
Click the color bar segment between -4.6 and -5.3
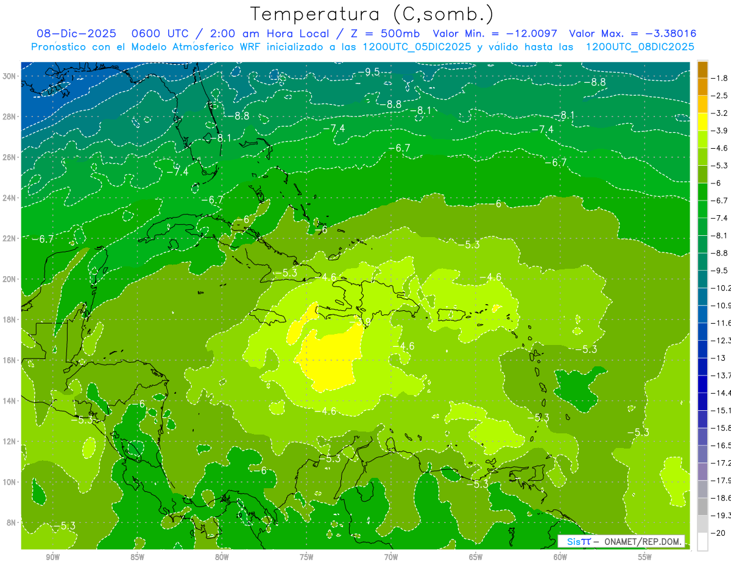702,157
